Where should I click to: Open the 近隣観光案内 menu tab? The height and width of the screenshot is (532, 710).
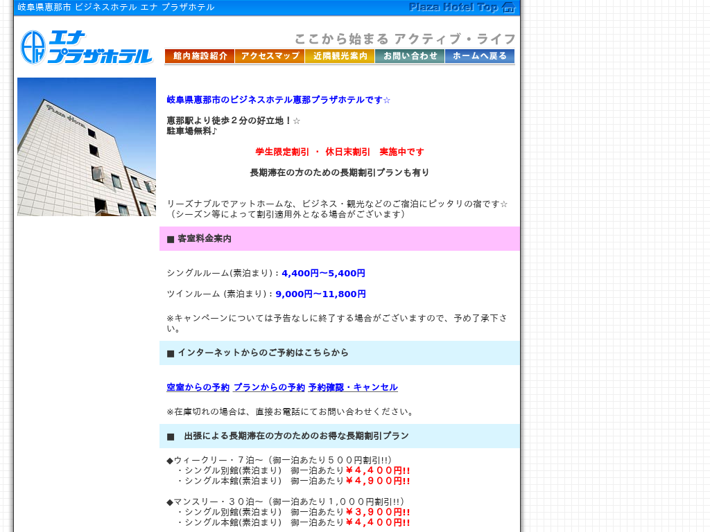(x=340, y=56)
